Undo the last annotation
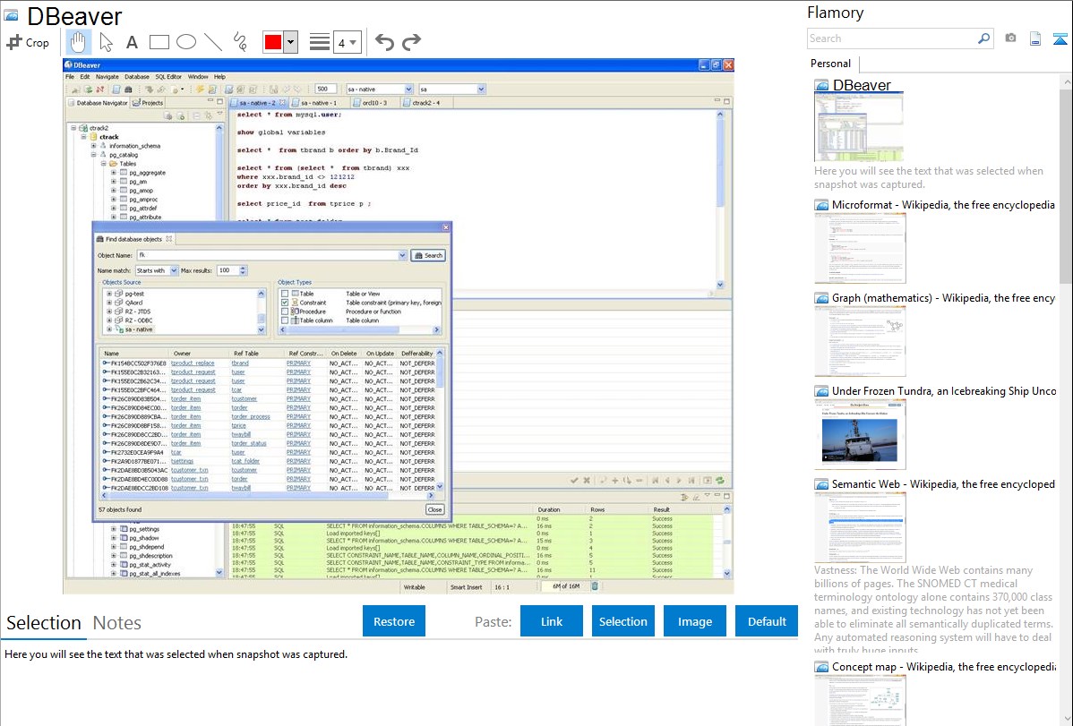This screenshot has width=1073, height=726. coord(384,42)
